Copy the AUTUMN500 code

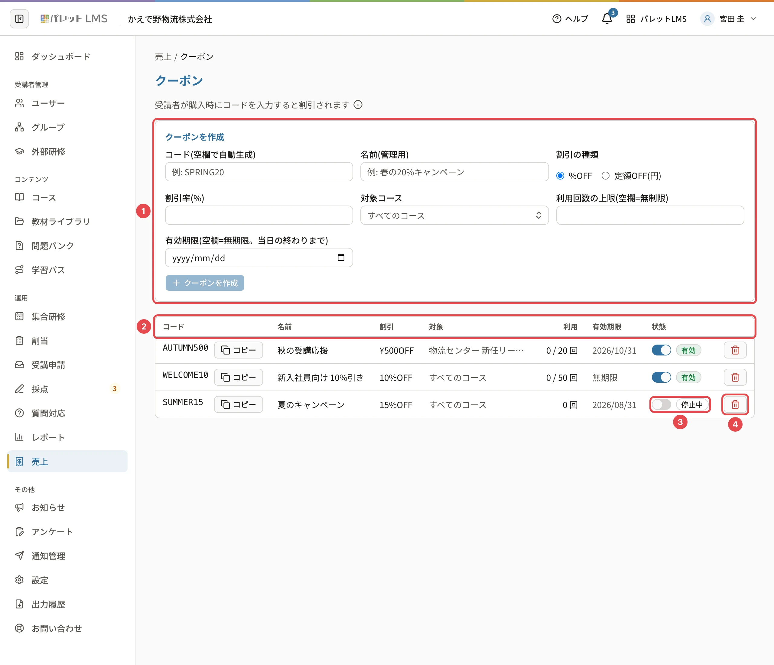238,350
